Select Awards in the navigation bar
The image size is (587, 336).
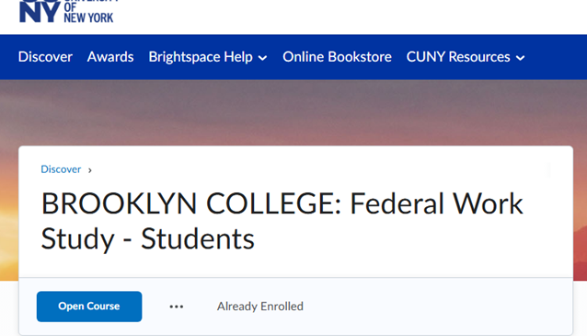(x=110, y=57)
